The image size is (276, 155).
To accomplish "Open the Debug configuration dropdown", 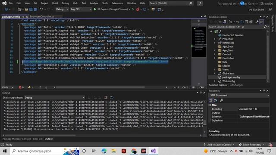I will (x=62, y=9).
